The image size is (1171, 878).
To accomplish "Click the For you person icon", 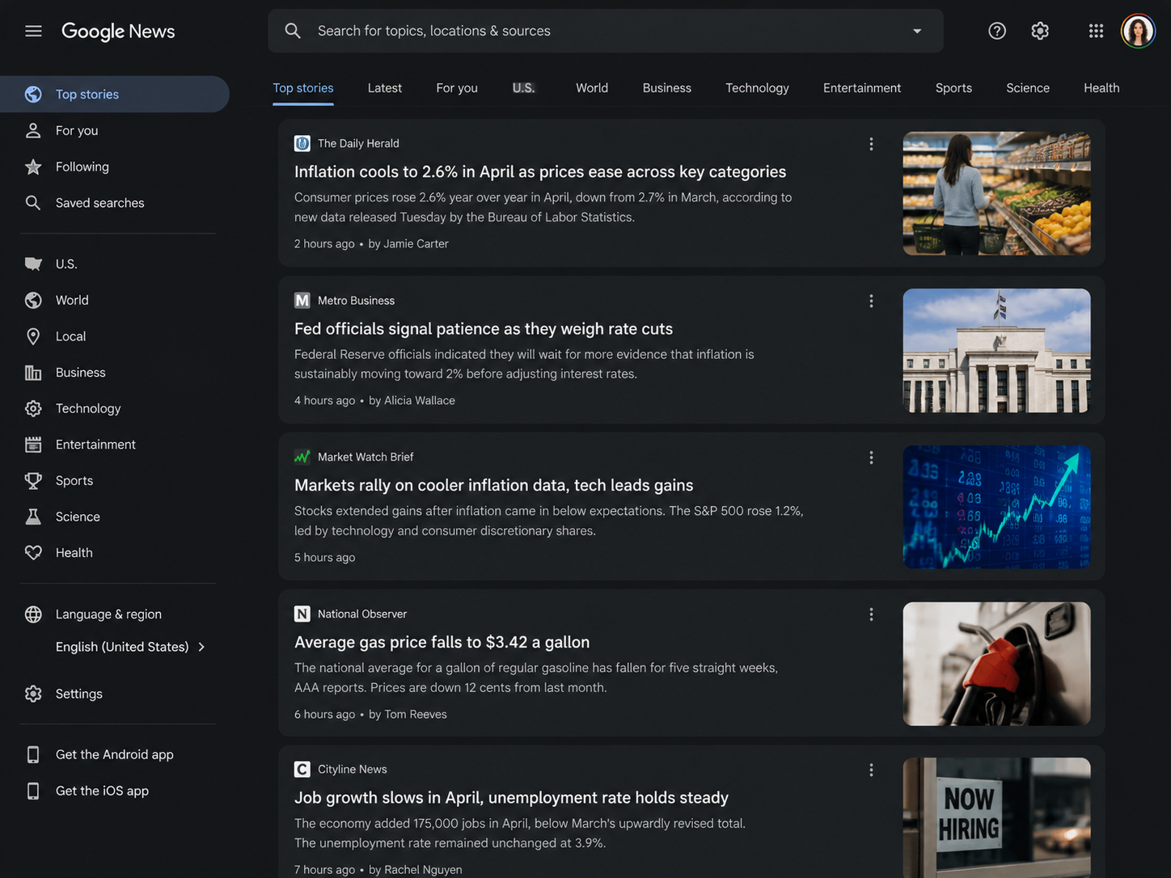I will 33,130.
